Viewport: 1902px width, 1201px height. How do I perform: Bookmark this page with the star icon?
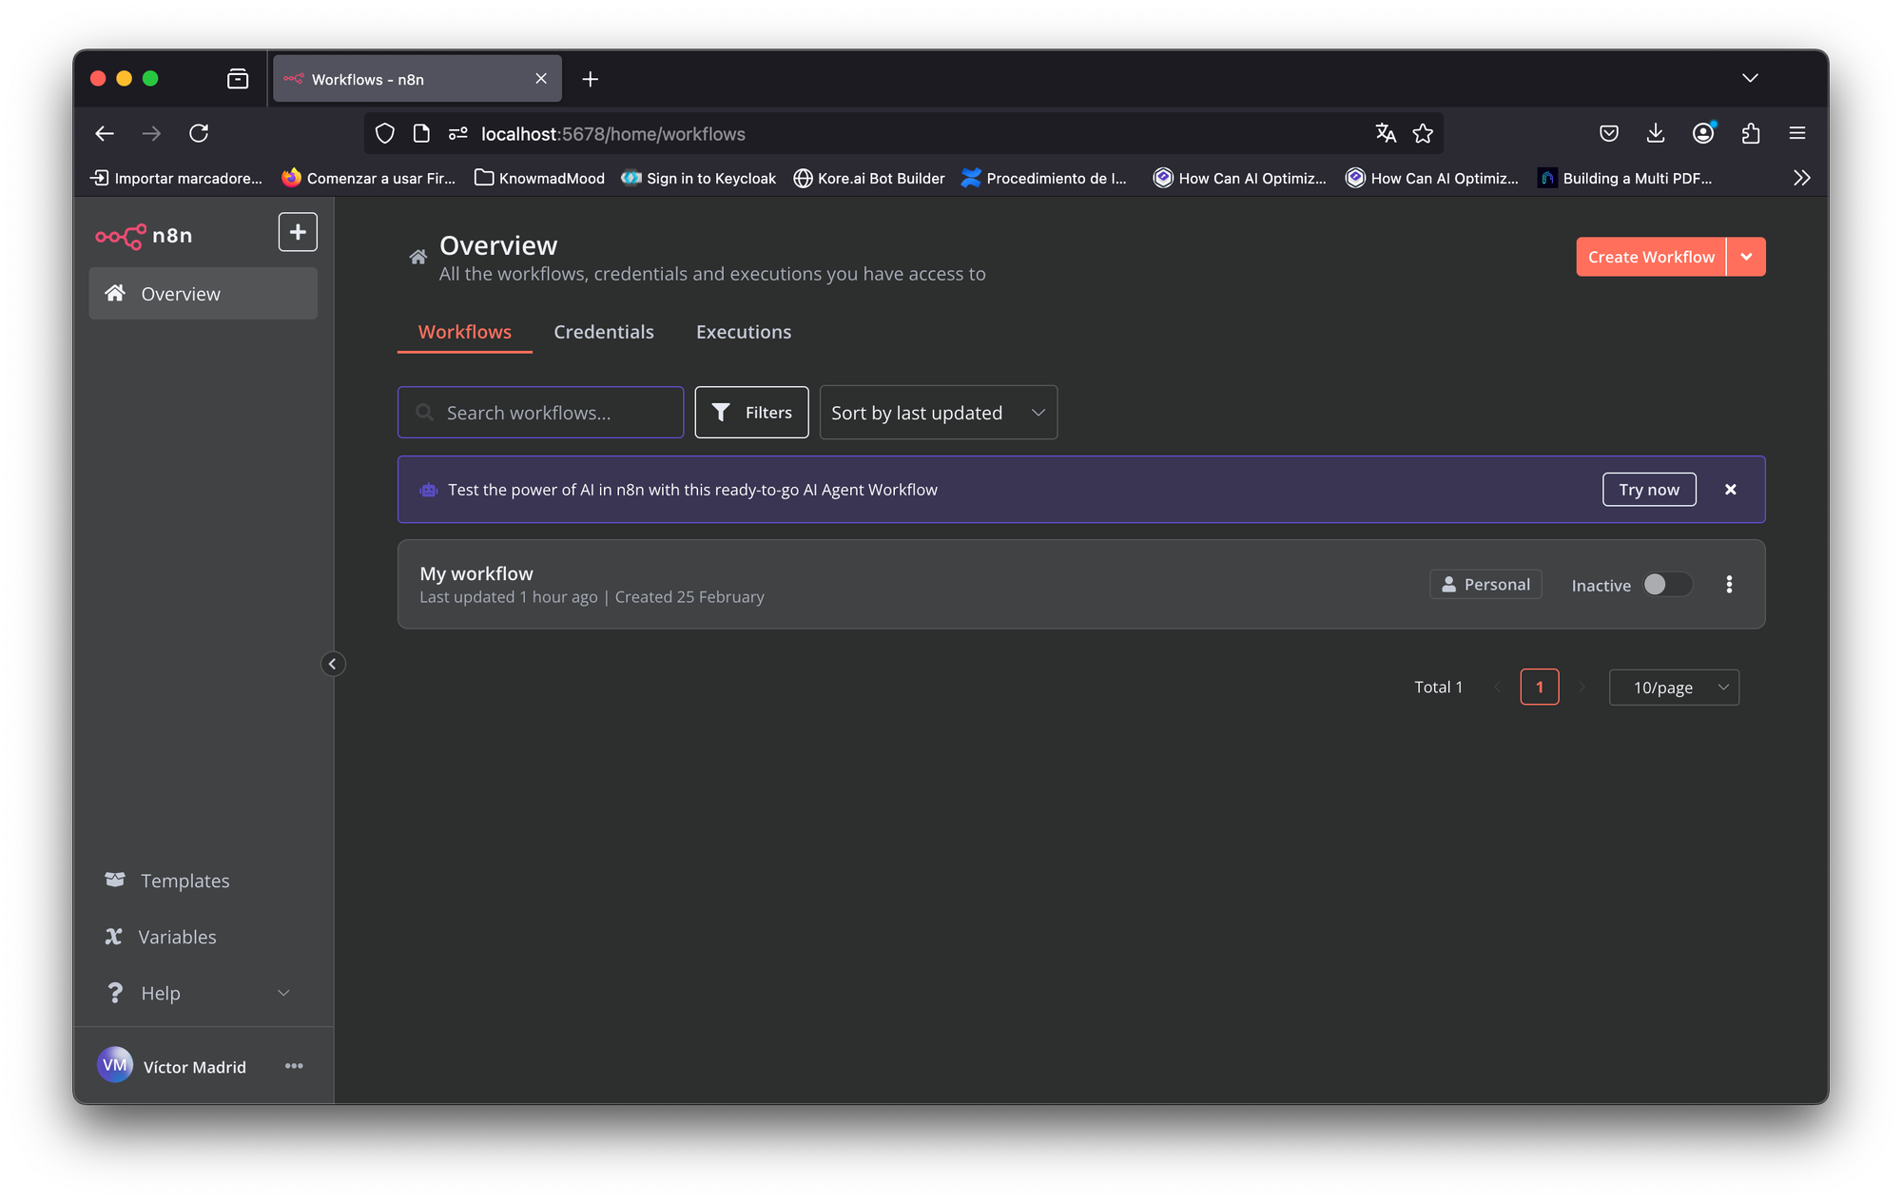pyautogui.click(x=1423, y=134)
